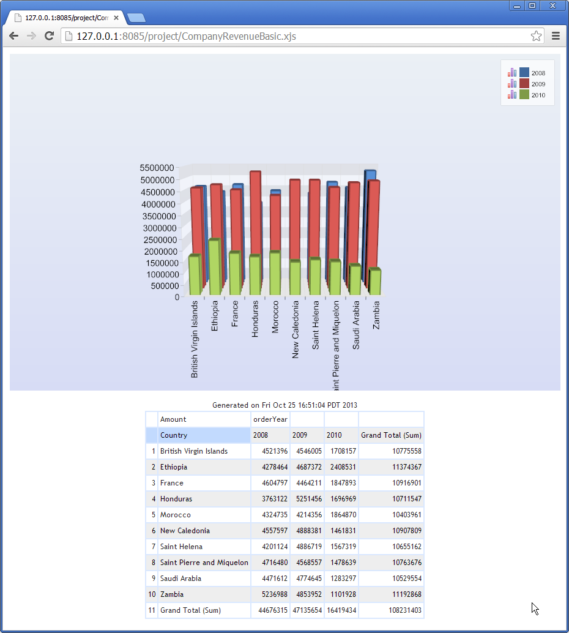Click the Grand Total (Sum) column header
The height and width of the screenshot is (633, 569).
coord(391,435)
